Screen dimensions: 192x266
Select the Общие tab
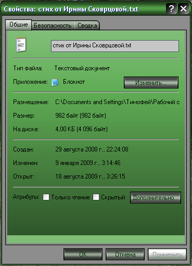[19, 24]
